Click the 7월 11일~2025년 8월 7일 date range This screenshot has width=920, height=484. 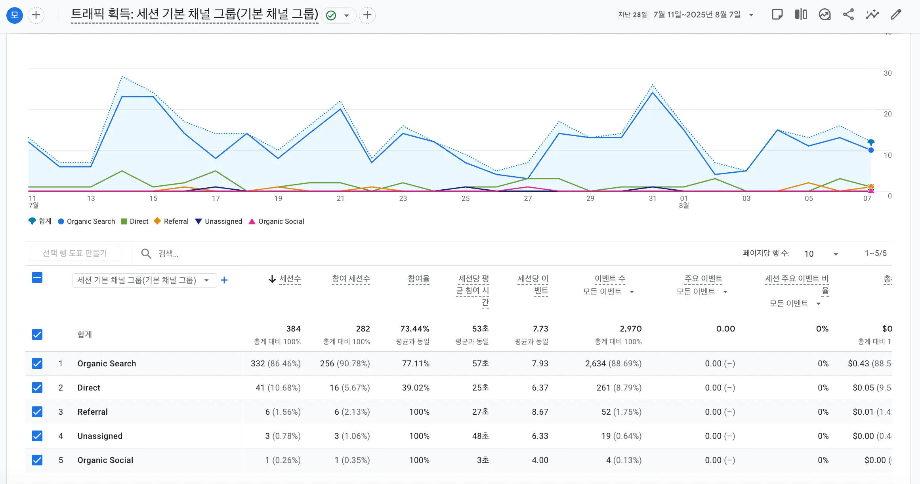(x=697, y=15)
